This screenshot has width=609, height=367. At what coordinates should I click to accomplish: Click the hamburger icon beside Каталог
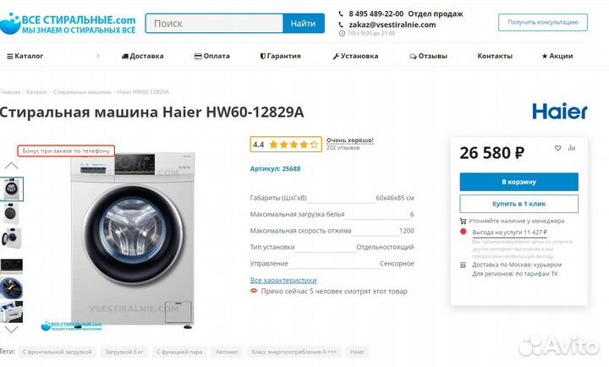[9, 56]
